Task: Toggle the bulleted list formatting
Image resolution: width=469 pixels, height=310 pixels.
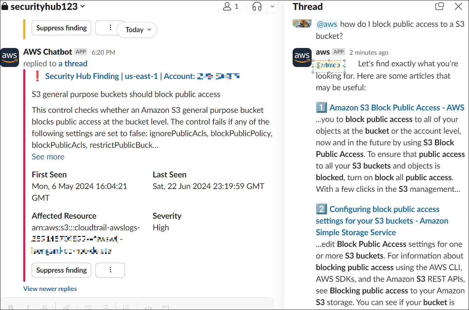Action: click(105, 307)
